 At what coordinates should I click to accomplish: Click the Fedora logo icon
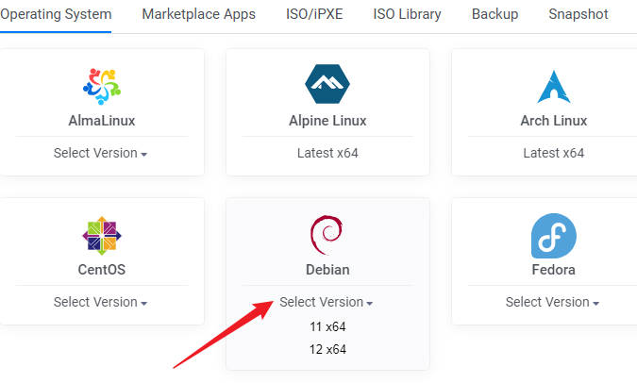tap(554, 236)
